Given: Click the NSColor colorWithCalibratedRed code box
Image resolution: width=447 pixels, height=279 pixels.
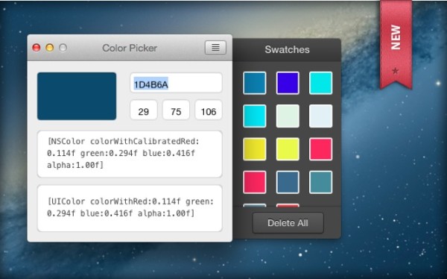Looking at the screenshot, I should [x=130, y=154].
